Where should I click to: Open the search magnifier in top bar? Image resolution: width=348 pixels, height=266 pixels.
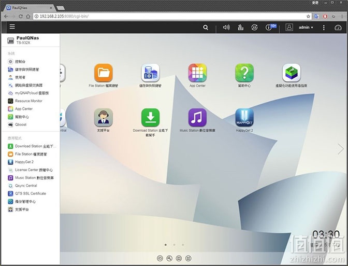206,27
